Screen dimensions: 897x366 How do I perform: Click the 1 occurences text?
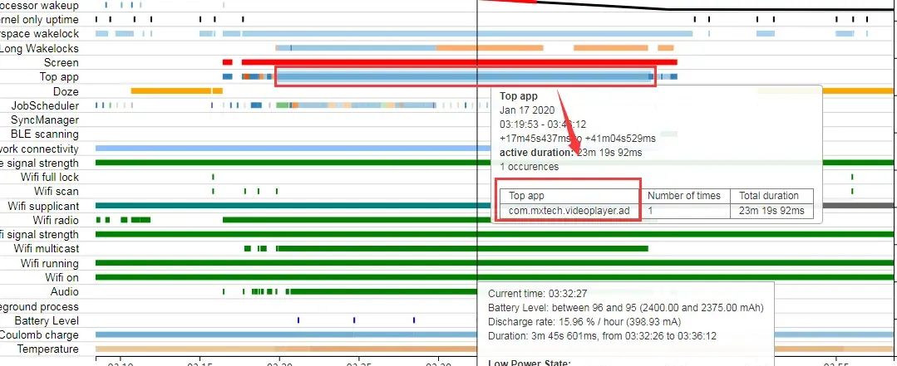point(530,167)
